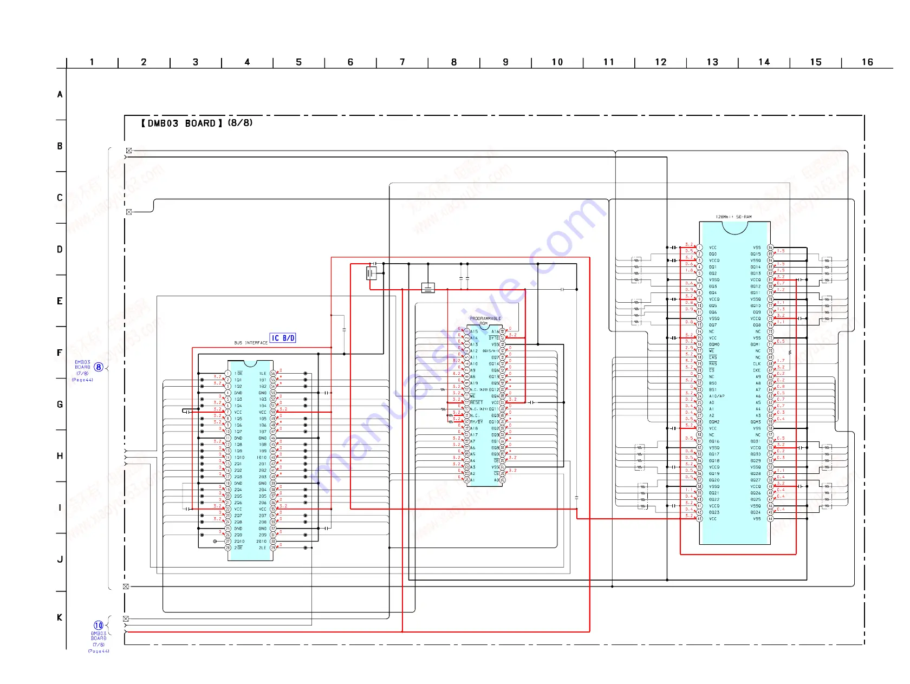Image resolution: width=910 pixels, height=684 pixels.
Task: Click the CAS pin on SD-RAM
Action: pos(713,357)
